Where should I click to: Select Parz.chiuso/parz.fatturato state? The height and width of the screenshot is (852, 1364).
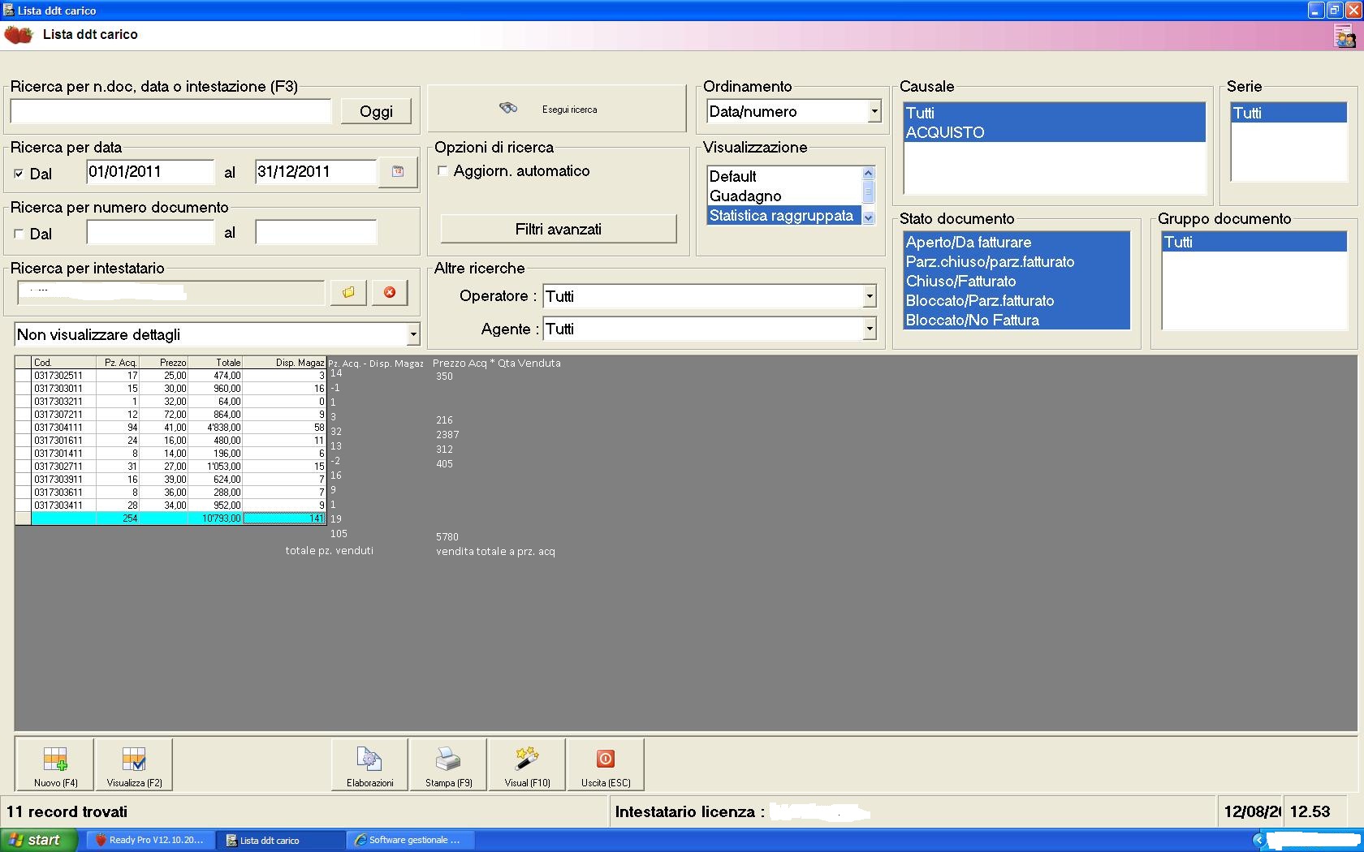[x=1017, y=261]
